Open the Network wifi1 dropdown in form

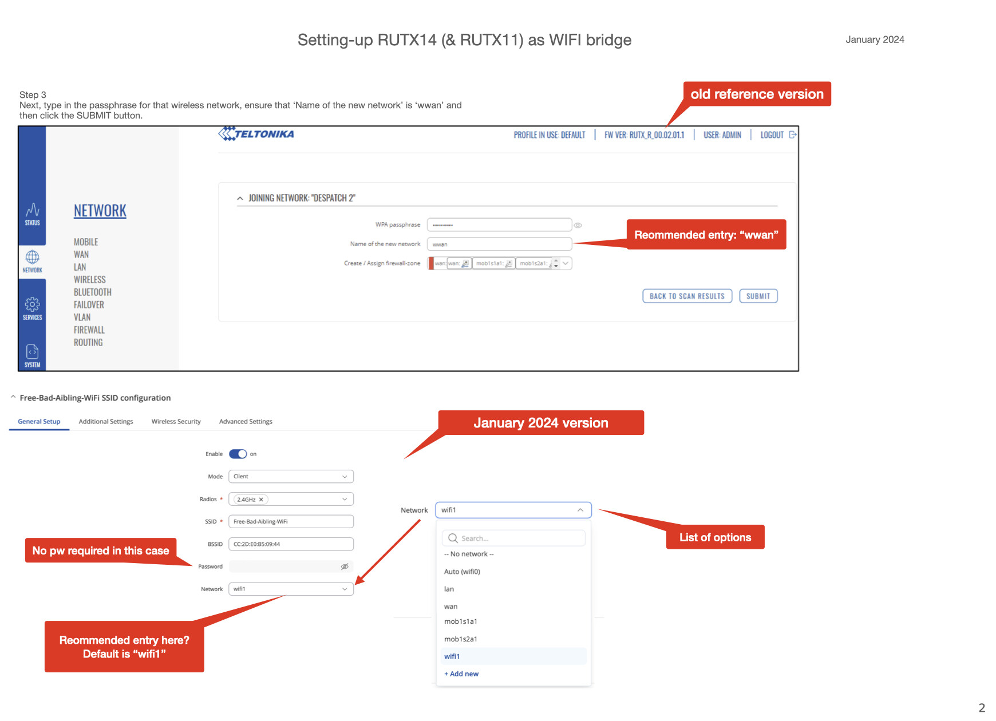tap(291, 589)
